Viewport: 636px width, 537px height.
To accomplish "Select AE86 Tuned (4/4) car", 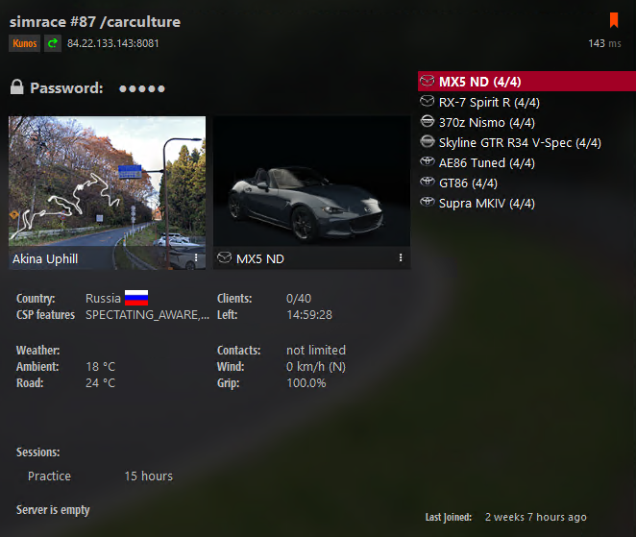I will 526,162.
